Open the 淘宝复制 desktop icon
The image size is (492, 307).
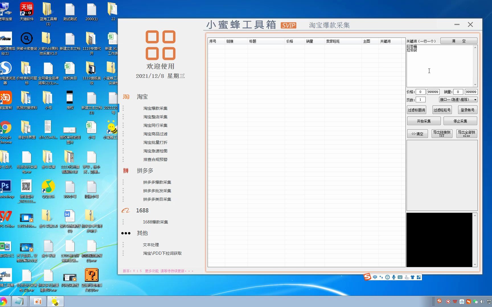coord(6,100)
